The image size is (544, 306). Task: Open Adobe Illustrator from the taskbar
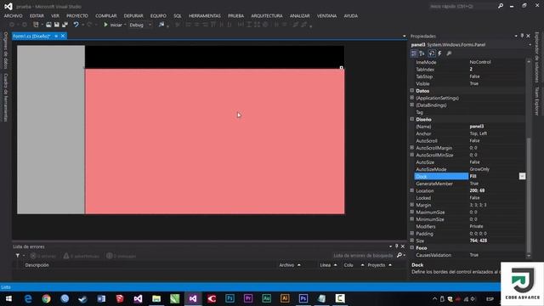click(285, 298)
